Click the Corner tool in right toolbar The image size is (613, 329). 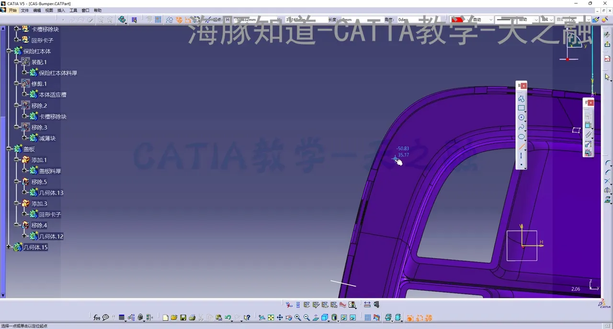click(608, 163)
